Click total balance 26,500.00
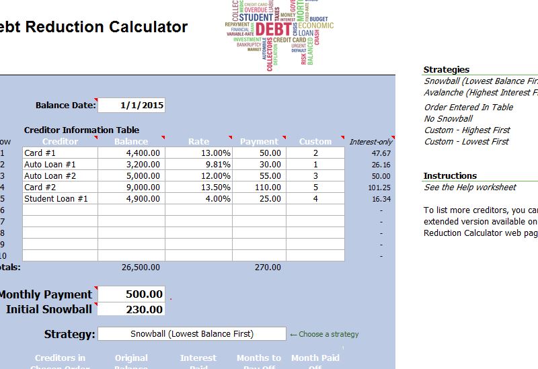 pyautogui.click(x=141, y=267)
